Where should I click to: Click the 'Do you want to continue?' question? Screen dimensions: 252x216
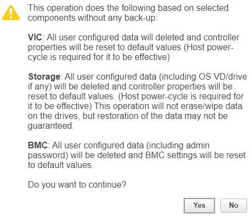click(x=77, y=185)
